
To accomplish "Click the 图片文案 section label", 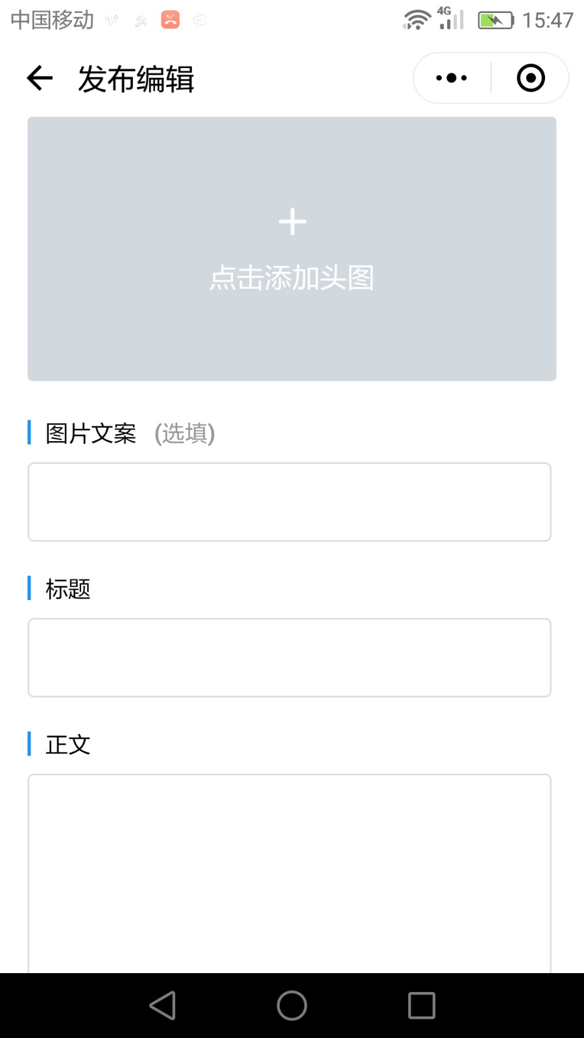I will pos(91,433).
